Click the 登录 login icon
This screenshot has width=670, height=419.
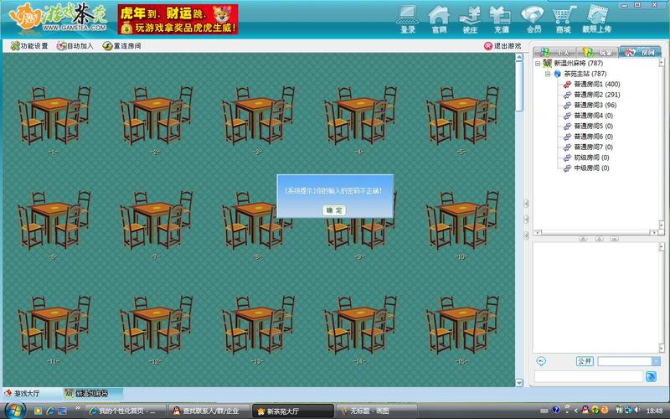pos(408,18)
